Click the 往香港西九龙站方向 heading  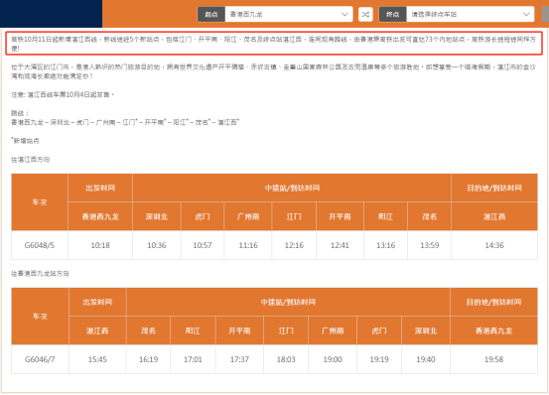coord(40,274)
